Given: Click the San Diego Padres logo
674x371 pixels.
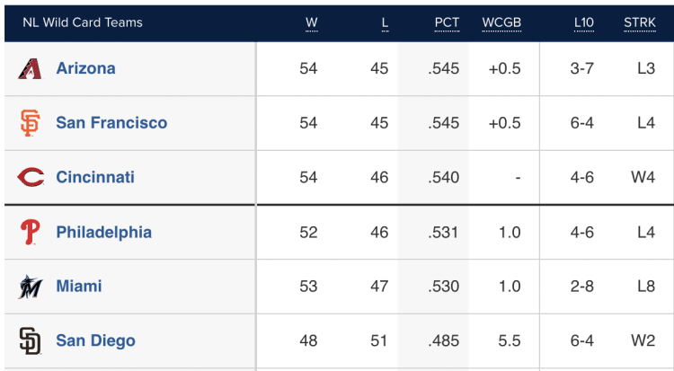Looking at the screenshot, I should [30, 341].
